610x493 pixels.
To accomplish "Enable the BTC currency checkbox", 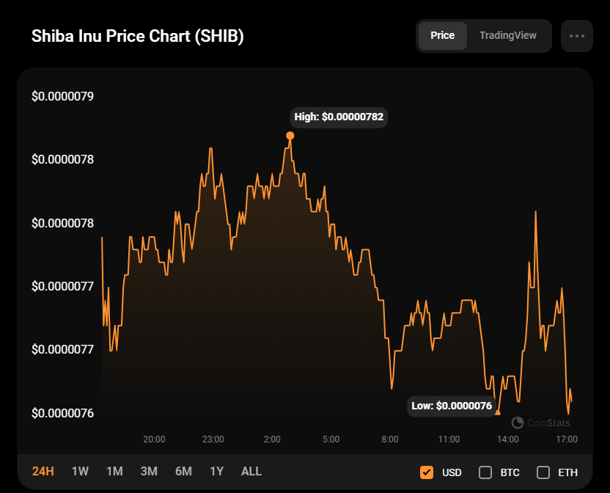I will [485, 472].
